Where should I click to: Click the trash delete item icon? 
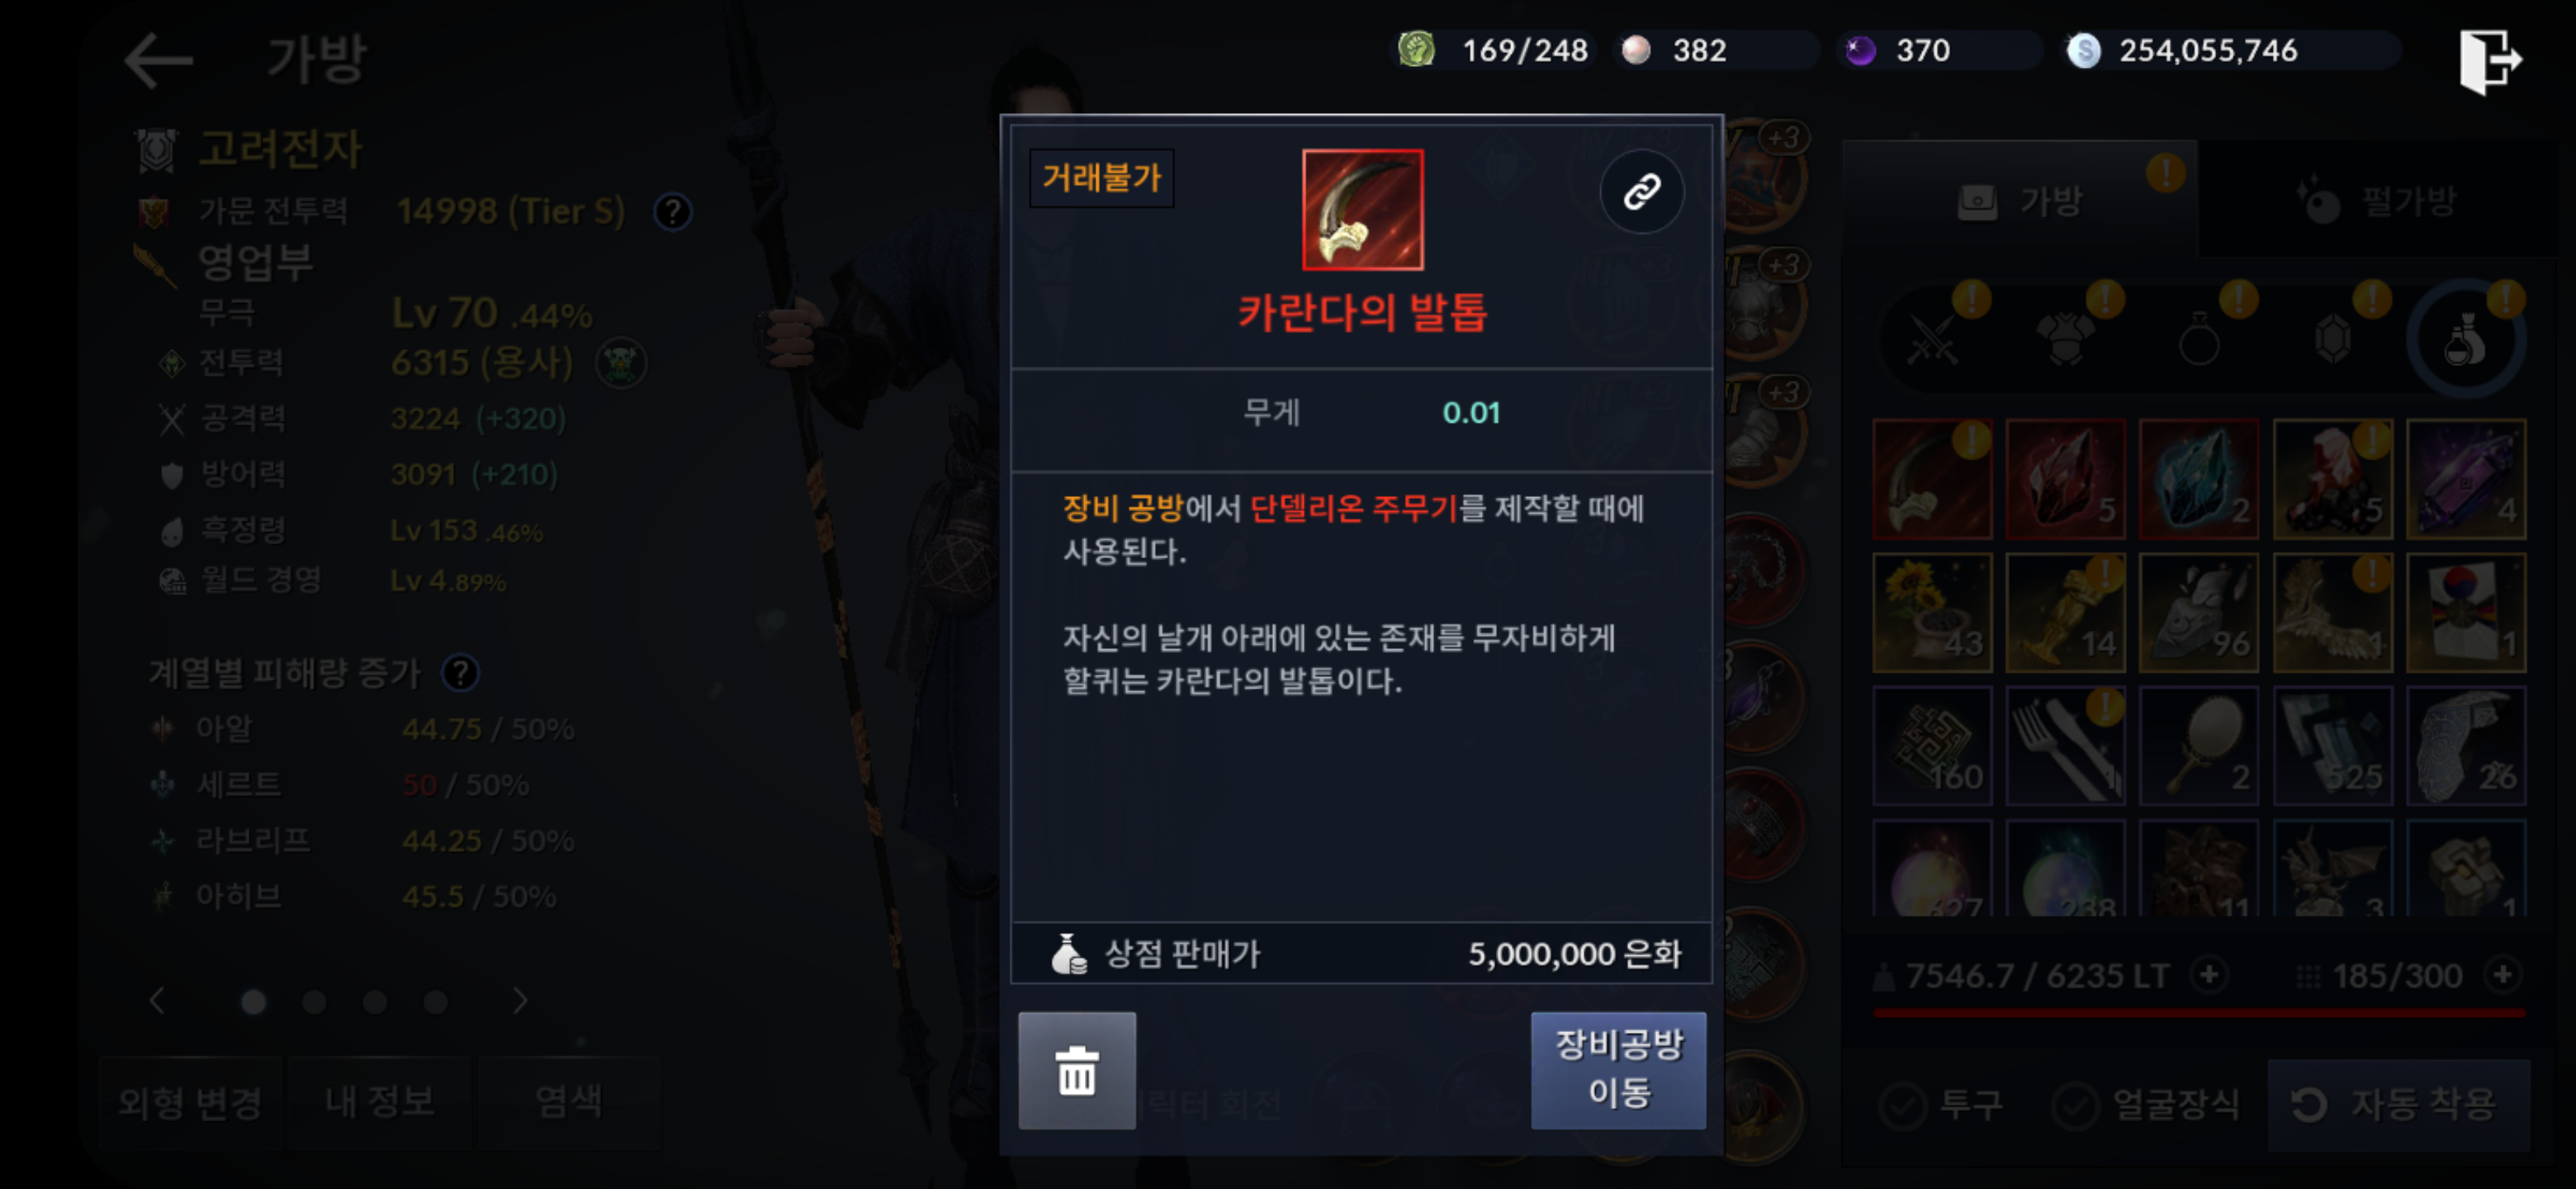point(1076,1070)
